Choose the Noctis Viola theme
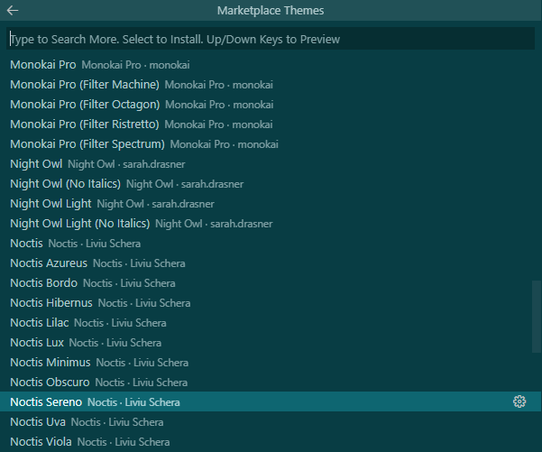 click(41, 442)
